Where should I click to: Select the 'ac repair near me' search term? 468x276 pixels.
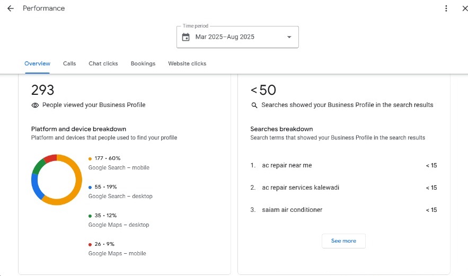point(287,165)
